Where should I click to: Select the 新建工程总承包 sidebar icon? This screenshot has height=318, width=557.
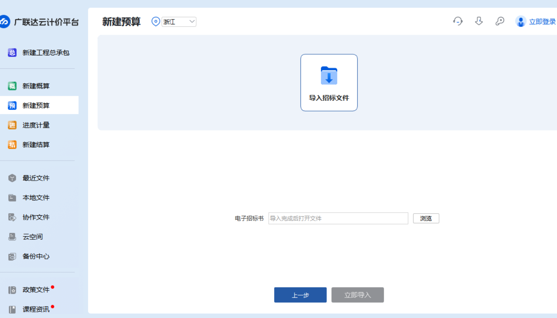click(12, 52)
